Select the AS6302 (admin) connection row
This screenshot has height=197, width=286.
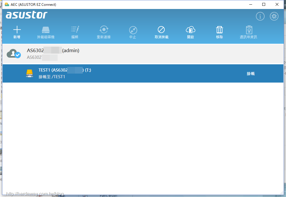143,54
